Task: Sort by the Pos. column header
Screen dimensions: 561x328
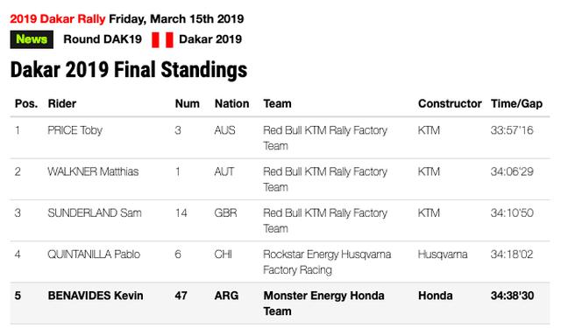Action: pos(26,103)
